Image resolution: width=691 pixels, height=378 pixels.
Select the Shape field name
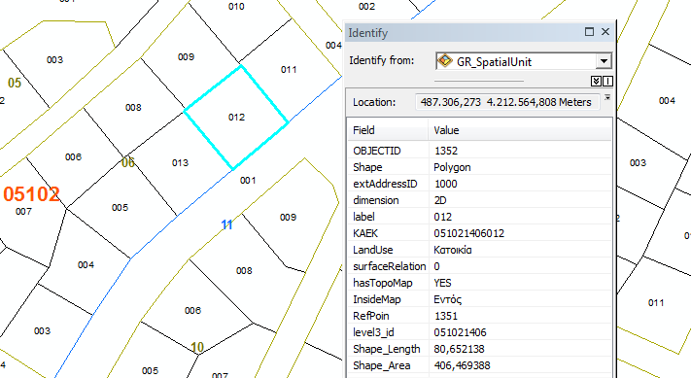[367, 167]
